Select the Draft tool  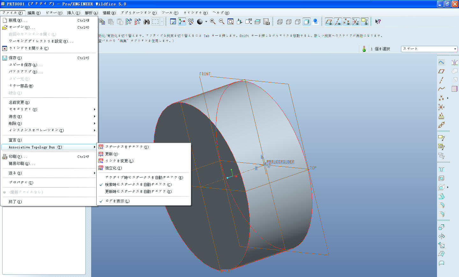441,196
